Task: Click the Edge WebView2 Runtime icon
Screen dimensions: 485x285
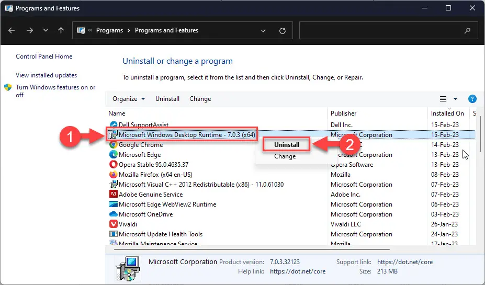Action: (114, 204)
